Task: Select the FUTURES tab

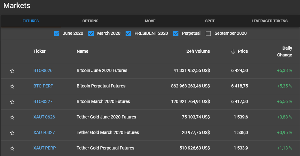Action: 30,21
